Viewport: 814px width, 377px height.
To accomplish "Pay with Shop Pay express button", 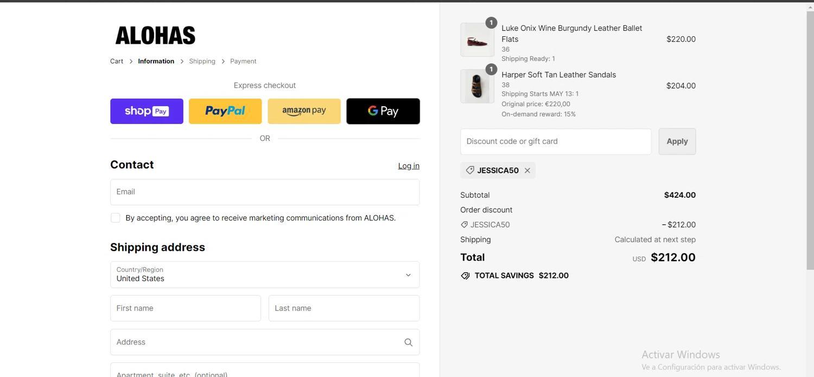I will coord(147,111).
